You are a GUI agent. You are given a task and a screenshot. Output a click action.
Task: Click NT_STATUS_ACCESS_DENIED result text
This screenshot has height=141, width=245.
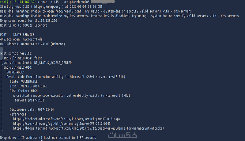tap(53, 63)
